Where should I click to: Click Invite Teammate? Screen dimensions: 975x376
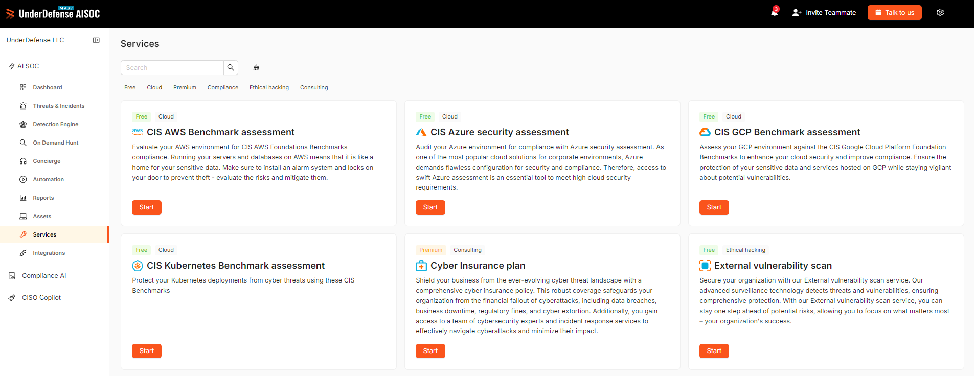824,13
